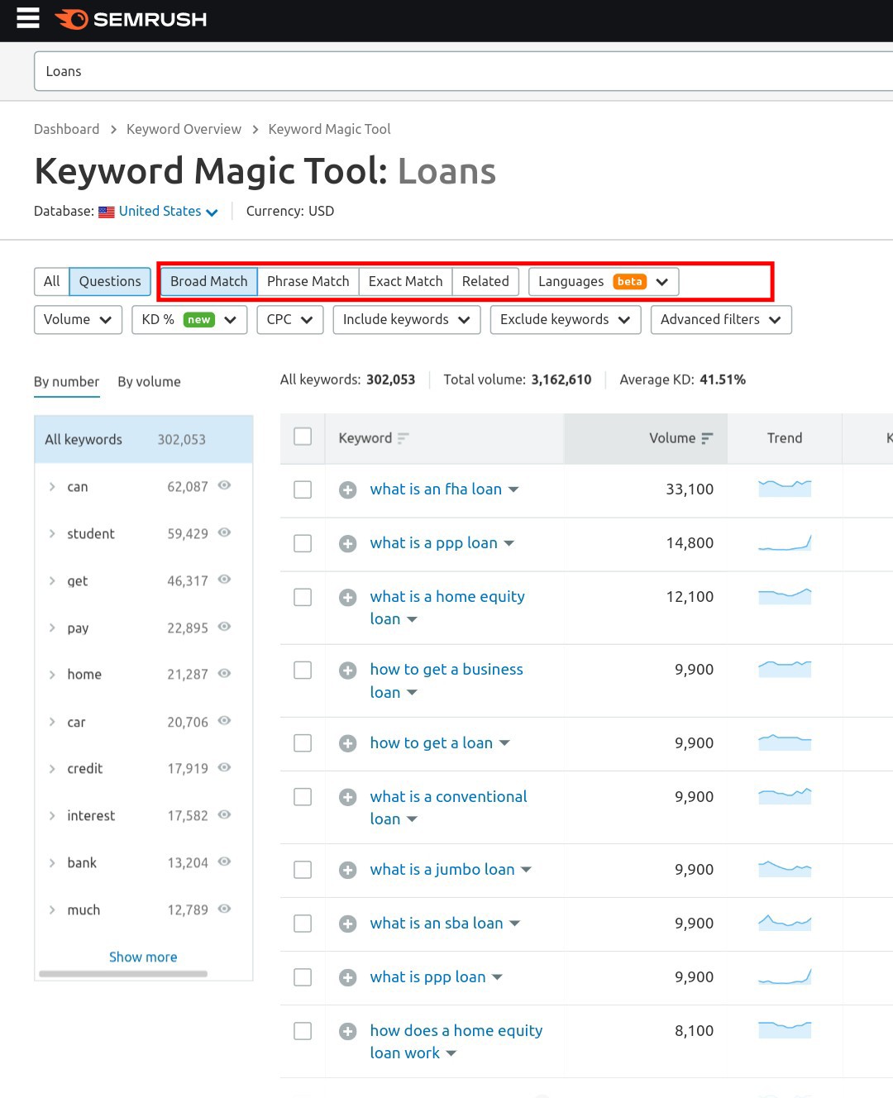Select the Exact Match tab
The image size is (893, 1098).
tap(405, 282)
